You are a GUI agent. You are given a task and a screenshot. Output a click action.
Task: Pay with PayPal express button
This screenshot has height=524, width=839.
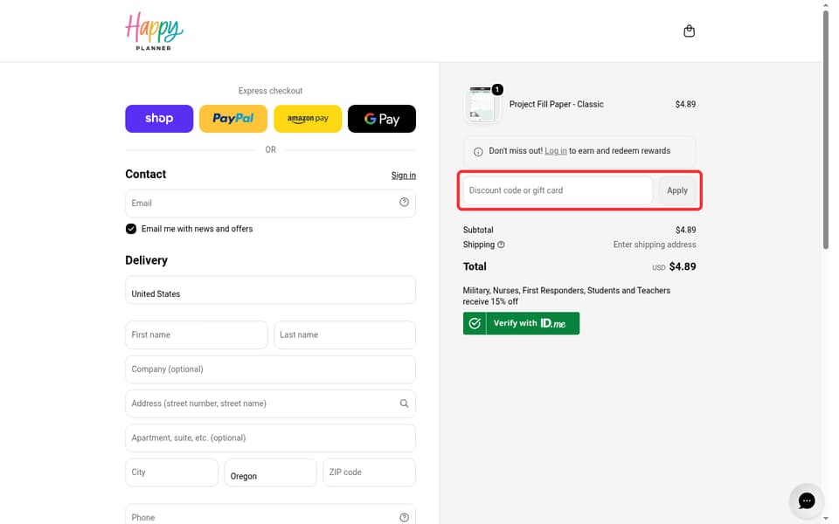[233, 119]
